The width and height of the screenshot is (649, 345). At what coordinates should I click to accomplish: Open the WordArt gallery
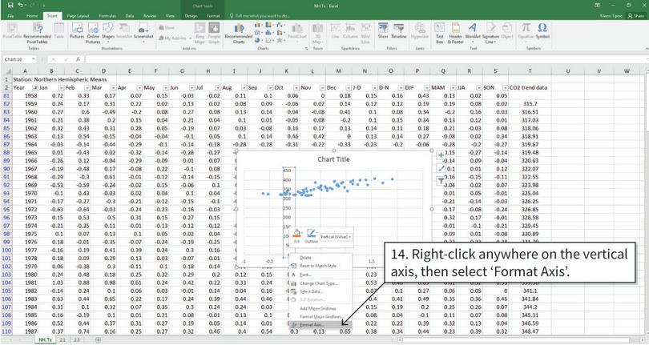pyautogui.click(x=472, y=31)
